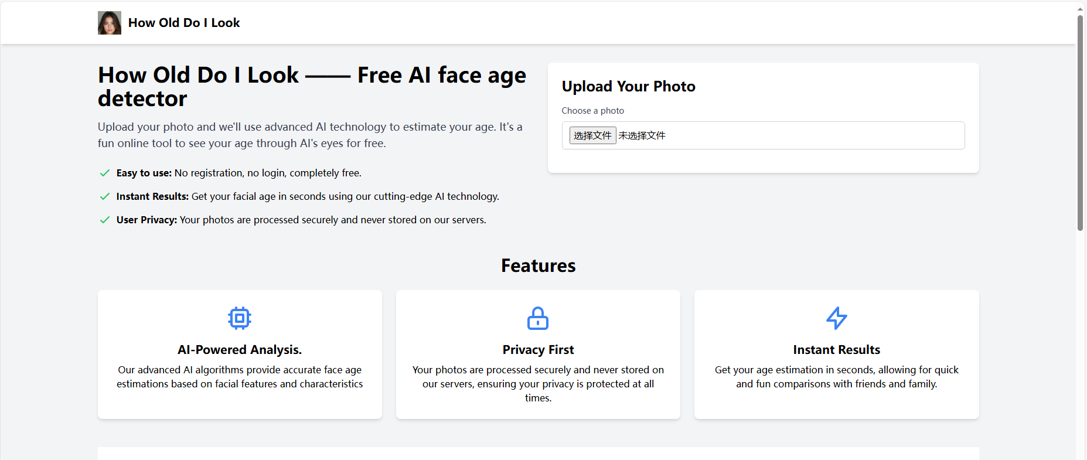The height and width of the screenshot is (460, 1087).
Task: Click the vertical page scrollbar thumb
Action: tap(1080, 123)
